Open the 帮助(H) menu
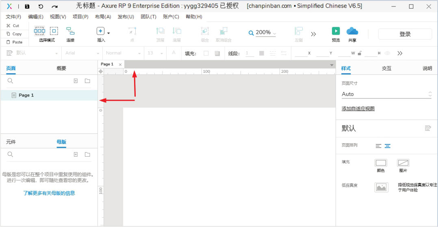438x227 pixels. [194, 17]
